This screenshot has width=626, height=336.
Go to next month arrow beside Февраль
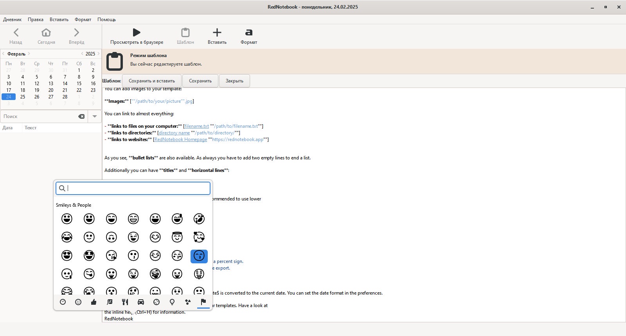[x=29, y=54]
